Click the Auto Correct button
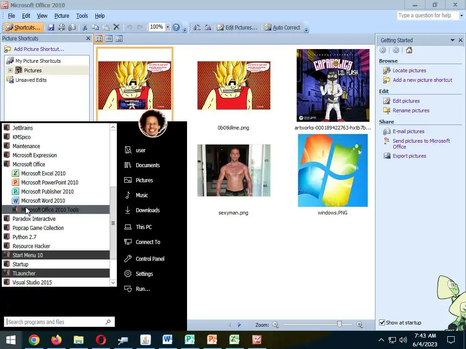Image resolution: width=466 pixels, height=349 pixels. click(x=282, y=28)
